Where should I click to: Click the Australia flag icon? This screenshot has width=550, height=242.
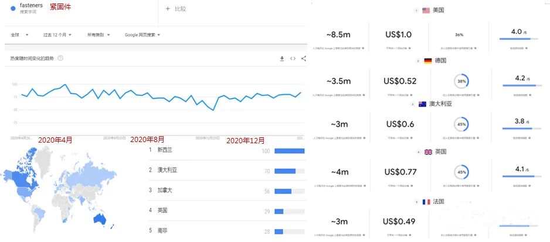[x=422, y=103]
